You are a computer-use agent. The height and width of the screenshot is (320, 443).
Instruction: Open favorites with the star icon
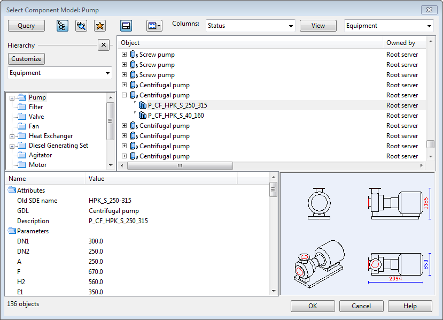pyautogui.click(x=99, y=26)
